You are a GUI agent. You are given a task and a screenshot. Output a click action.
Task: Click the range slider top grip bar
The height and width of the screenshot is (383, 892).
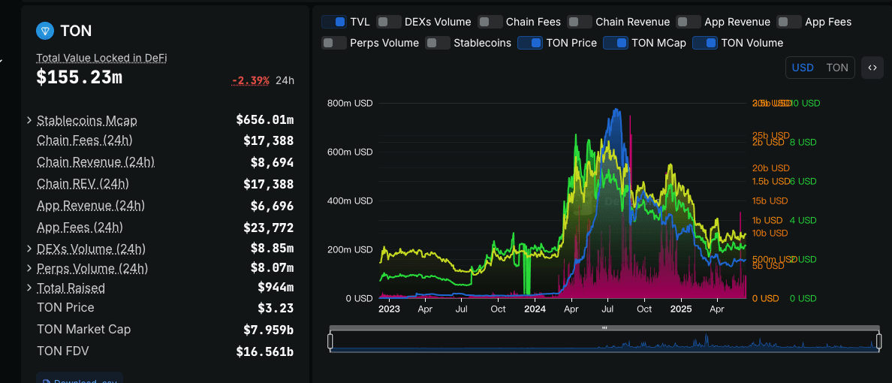(604, 327)
